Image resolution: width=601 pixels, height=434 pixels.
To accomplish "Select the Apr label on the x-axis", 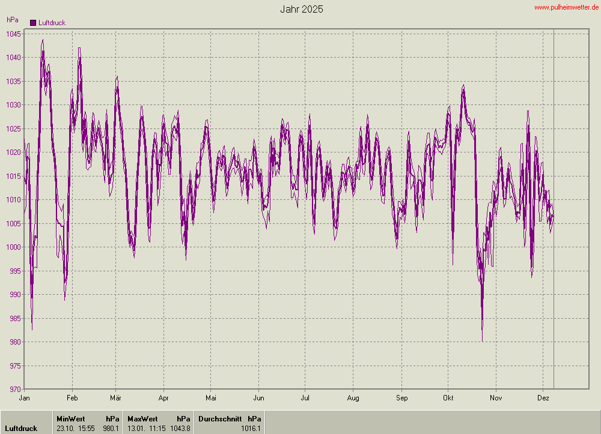I will tap(163, 397).
